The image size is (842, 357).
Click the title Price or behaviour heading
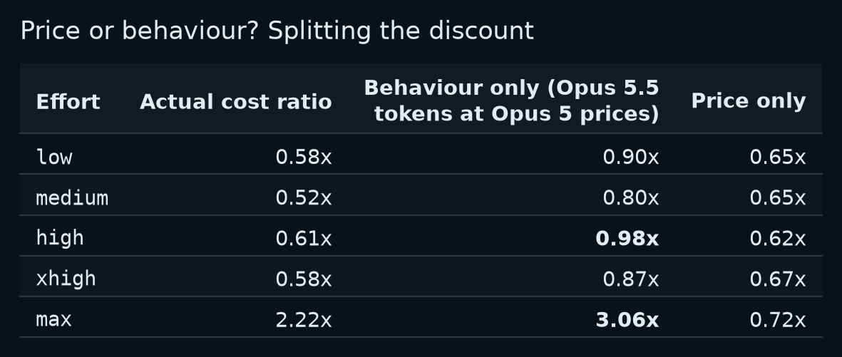coord(277,31)
